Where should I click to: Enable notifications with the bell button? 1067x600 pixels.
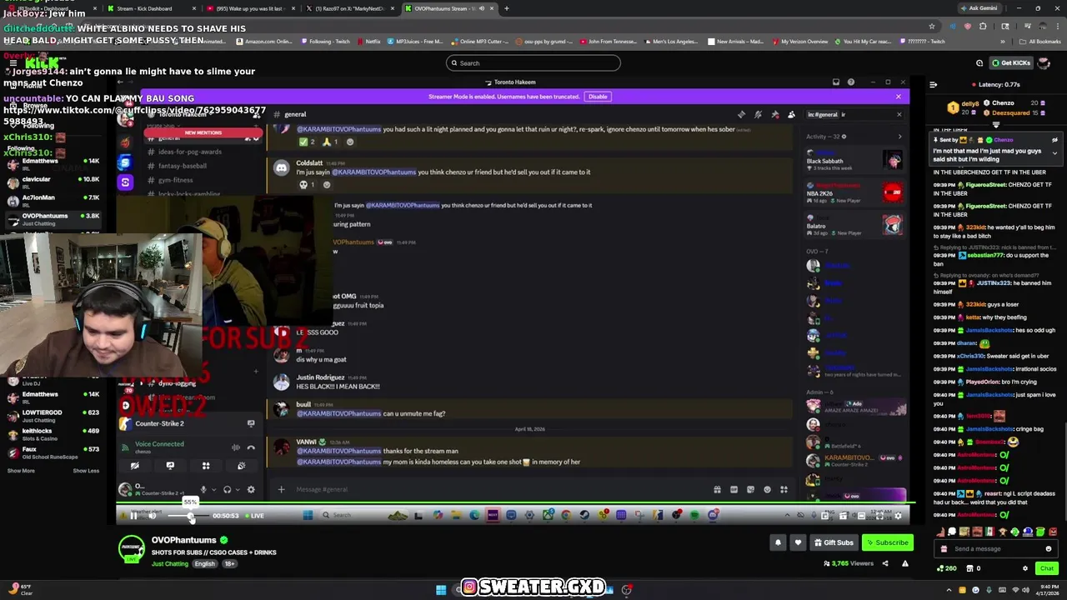coord(778,542)
